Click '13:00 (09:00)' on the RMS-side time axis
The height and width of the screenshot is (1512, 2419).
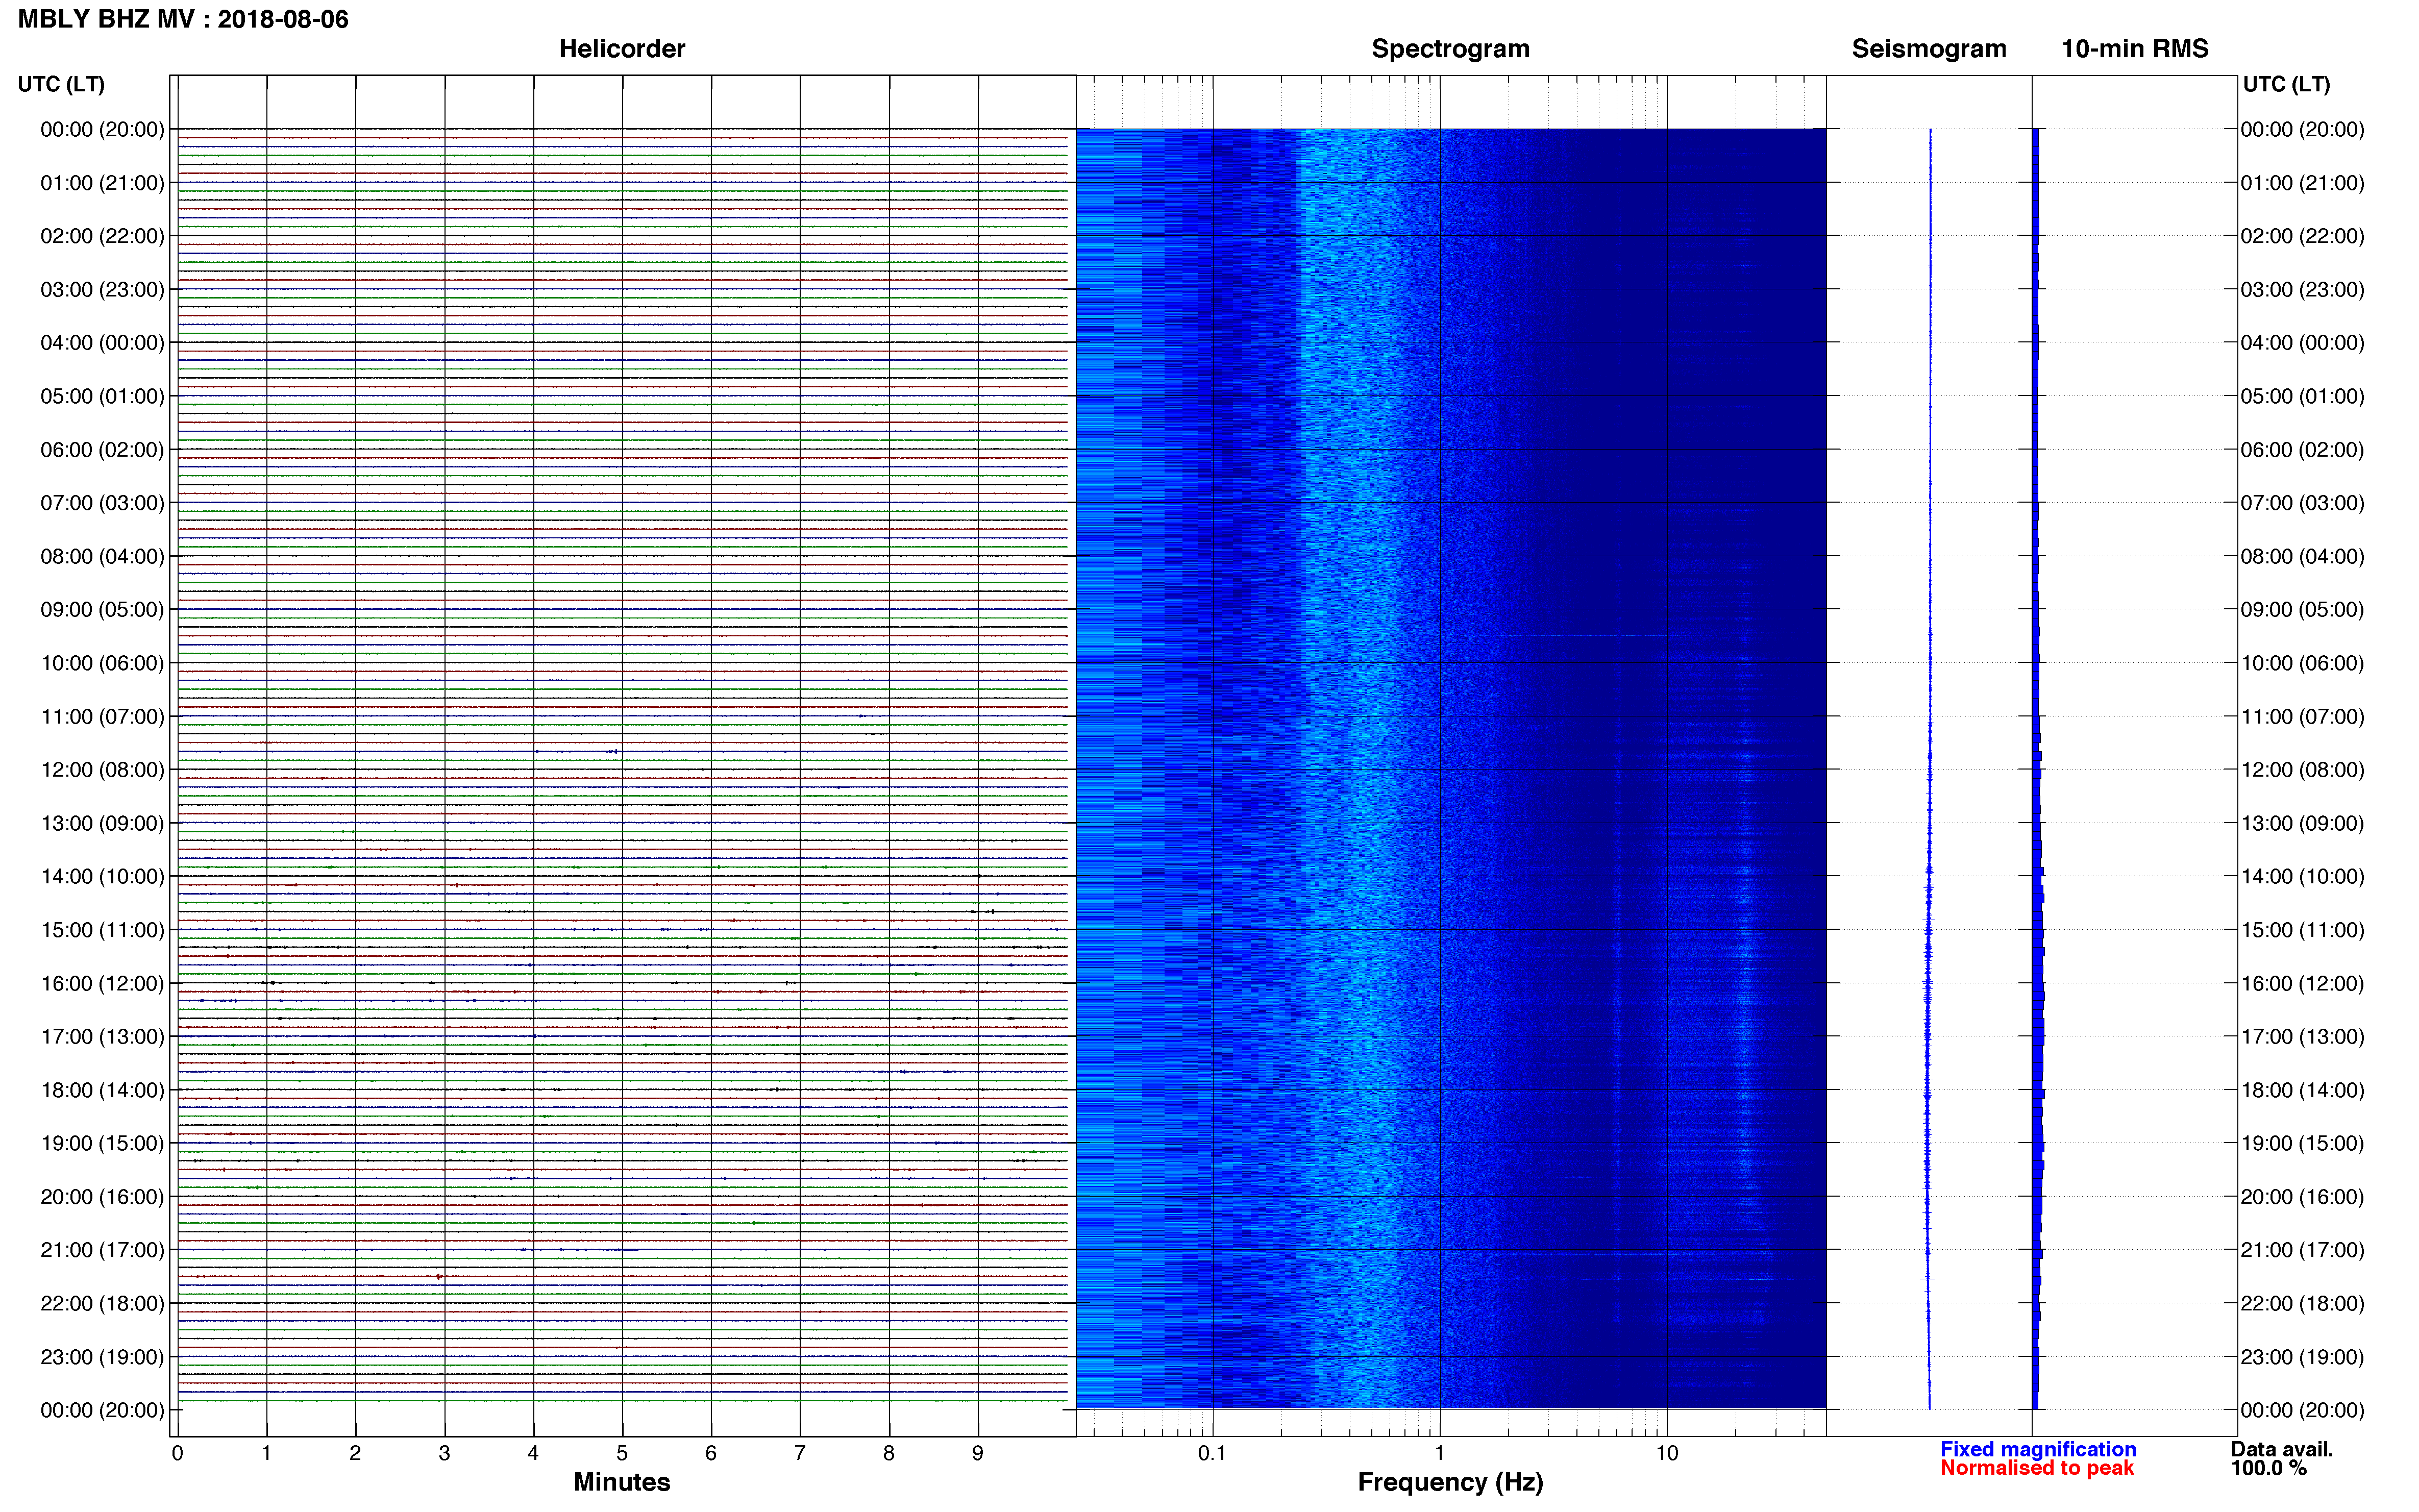point(2303,823)
